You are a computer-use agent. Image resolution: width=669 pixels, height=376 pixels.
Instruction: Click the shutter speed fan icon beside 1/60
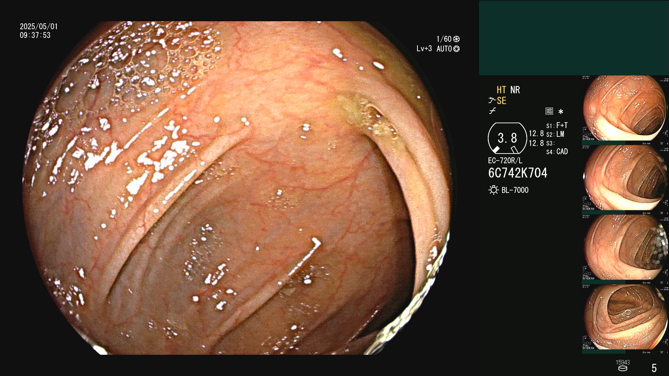click(456, 39)
